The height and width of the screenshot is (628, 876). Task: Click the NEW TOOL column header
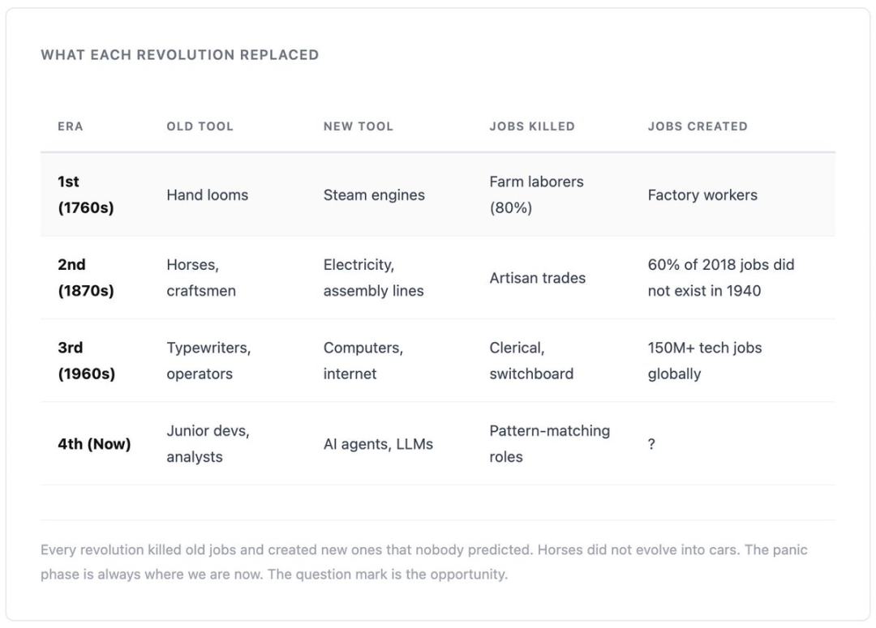click(358, 126)
